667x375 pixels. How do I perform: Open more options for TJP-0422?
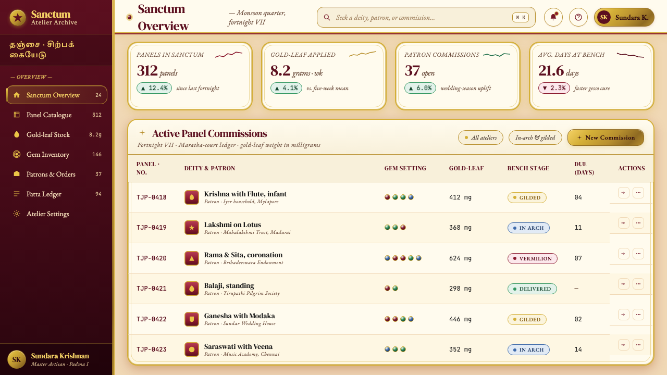coord(638,315)
